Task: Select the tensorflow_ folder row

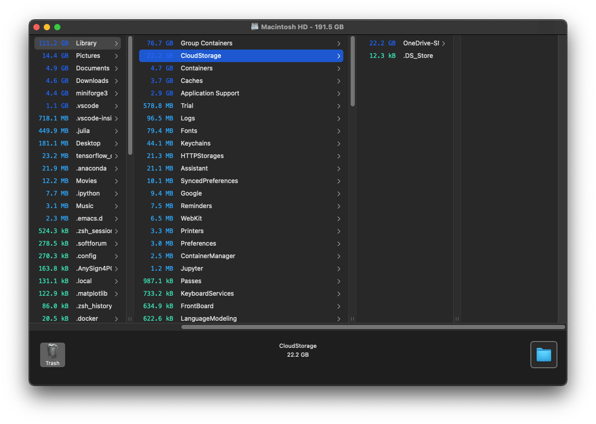Action: pos(78,156)
